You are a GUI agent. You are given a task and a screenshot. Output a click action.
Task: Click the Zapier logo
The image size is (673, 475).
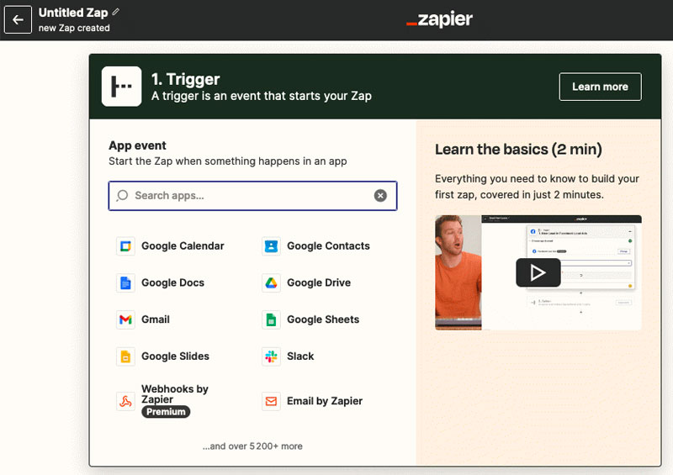point(438,18)
